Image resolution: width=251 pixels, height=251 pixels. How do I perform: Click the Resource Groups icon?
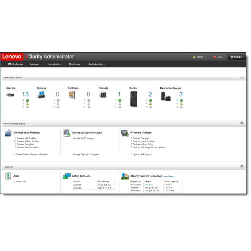pos(166,96)
